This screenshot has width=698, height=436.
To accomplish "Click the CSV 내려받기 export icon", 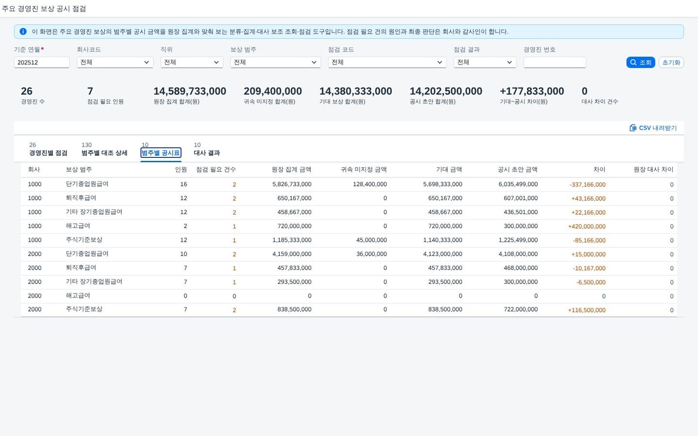I will [633, 128].
